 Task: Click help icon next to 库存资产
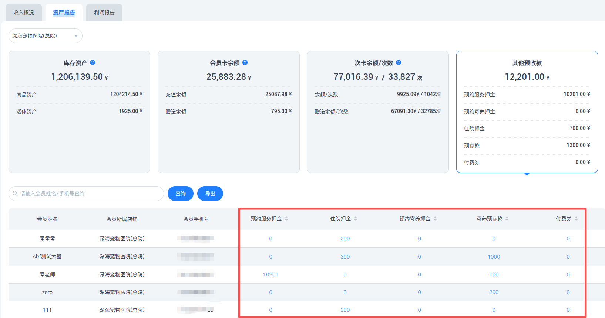(93, 62)
